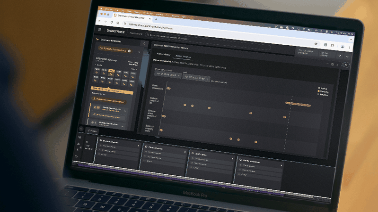This screenshot has height=212, width=378.
Task: Collapse the RESPOND schedule section chevron
Action: [139, 52]
